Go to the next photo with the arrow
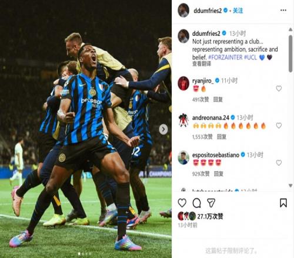This screenshot has width=294, height=258. (163, 129)
